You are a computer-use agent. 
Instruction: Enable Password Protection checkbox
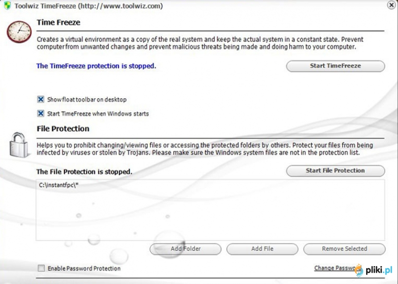click(x=41, y=268)
